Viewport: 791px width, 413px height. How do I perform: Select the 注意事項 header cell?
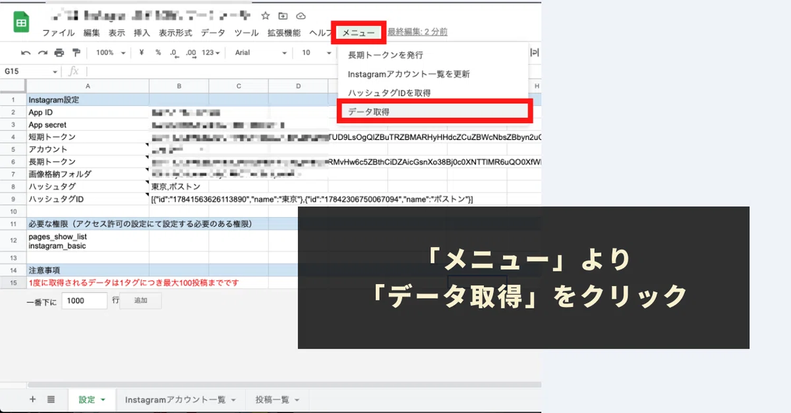tap(88, 270)
